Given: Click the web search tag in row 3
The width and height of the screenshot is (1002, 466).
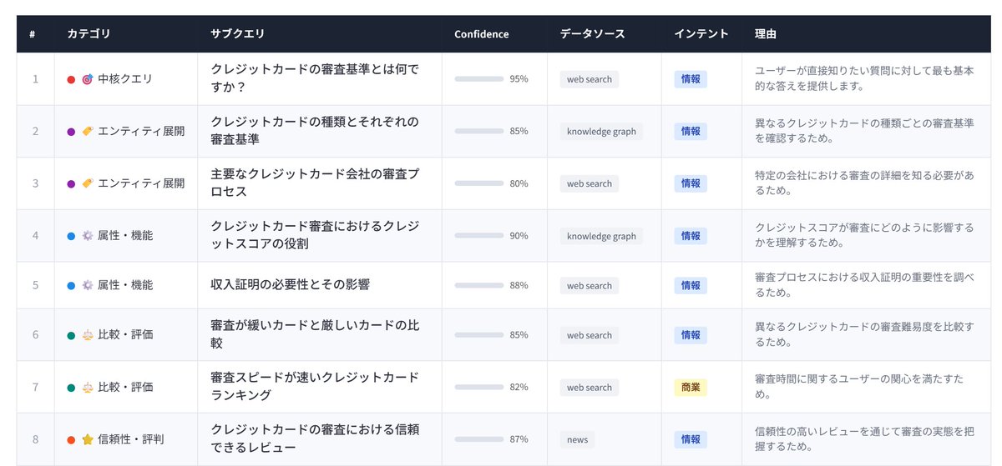Looking at the screenshot, I should 590,183.
